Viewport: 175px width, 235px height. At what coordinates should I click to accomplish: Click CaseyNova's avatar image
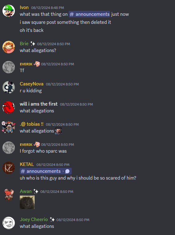(9, 87)
